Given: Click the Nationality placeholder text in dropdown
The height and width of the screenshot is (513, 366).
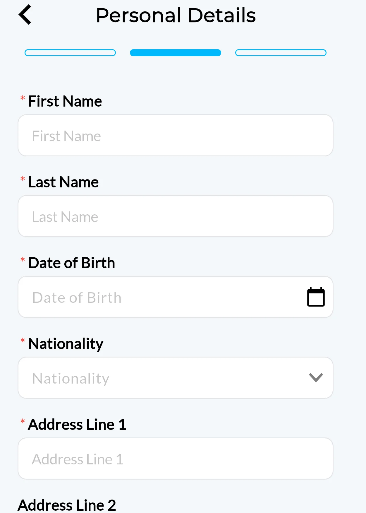Looking at the screenshot, I should point(71,378).
